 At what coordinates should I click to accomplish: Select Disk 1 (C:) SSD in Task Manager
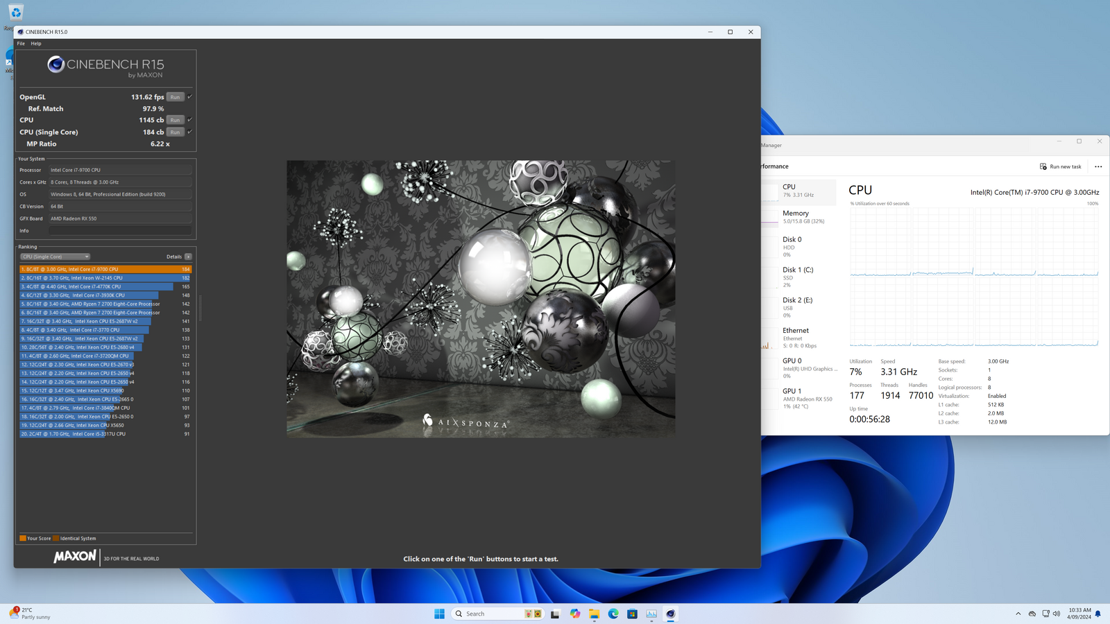[799, 277]
